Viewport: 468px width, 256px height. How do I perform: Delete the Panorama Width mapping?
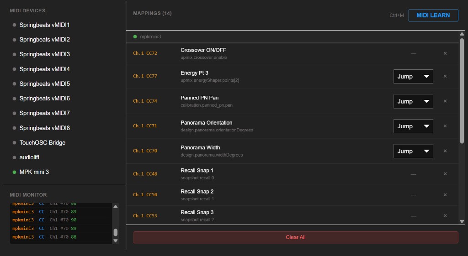[x=445, y=151]
